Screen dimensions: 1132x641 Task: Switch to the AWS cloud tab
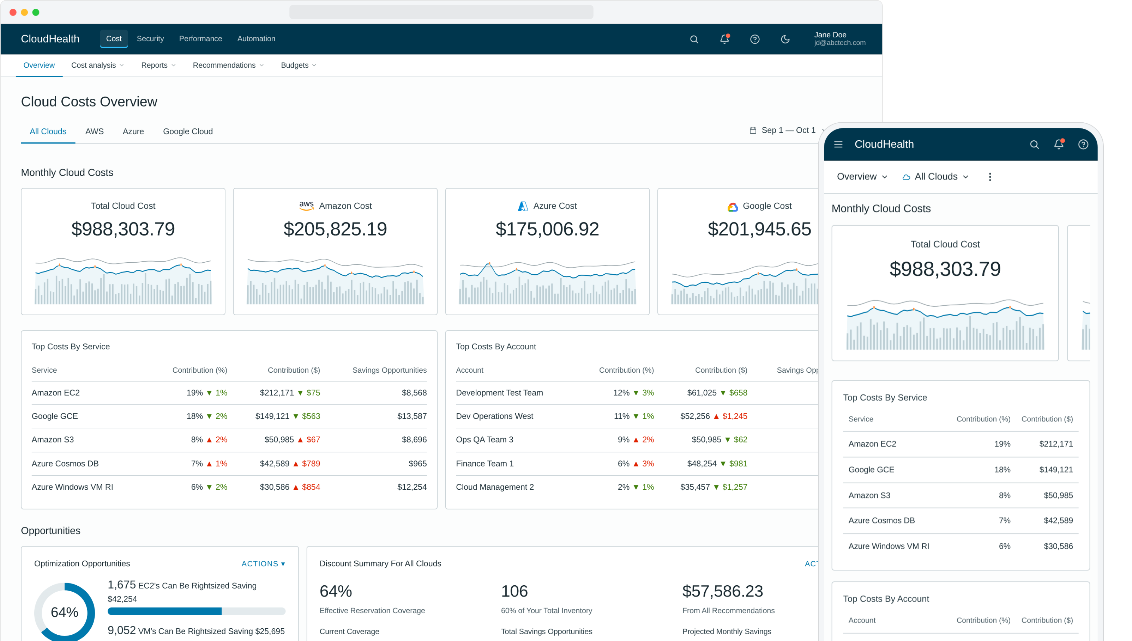94,131
